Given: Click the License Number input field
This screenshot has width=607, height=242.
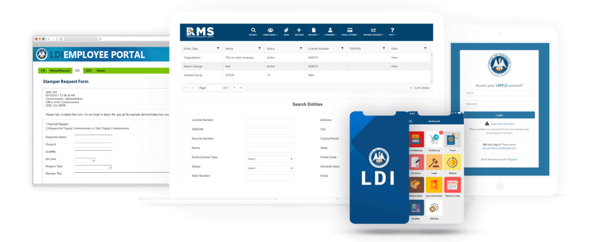Looking at the screenshot, I should [270, 122].
